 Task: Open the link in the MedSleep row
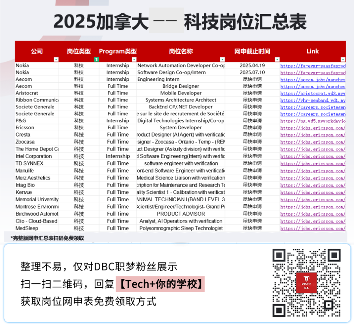pyautogui.click(x=313, y=228)
